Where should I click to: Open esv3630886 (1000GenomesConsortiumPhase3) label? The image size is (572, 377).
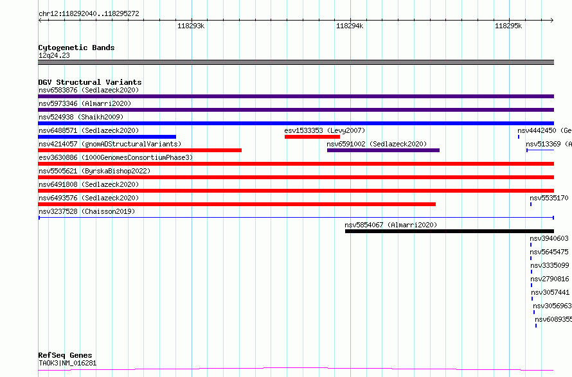pyautogui.click(x=116, y=157)
